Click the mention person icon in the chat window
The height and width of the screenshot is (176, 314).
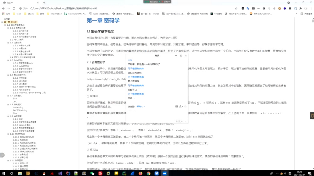click(x=180, y=106)
